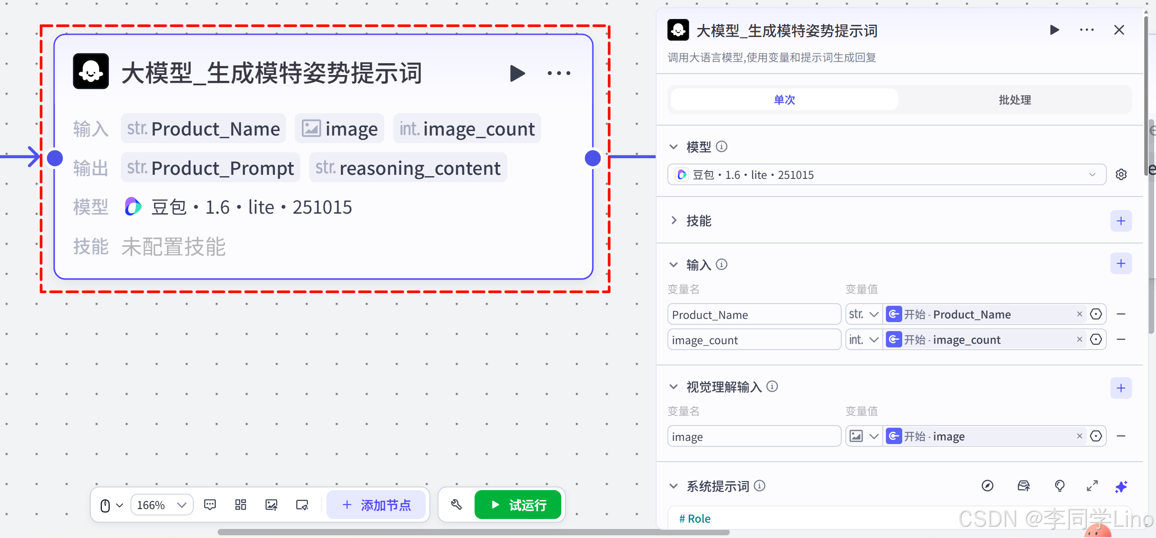The image size is (1156, 538).
Task: Click the grid auto-layout icon in the toolbar
Action: coord(241,505)
